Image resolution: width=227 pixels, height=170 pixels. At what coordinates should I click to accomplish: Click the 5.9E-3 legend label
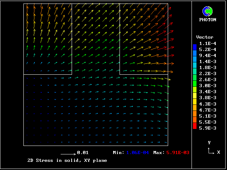[x=207, y=128]
